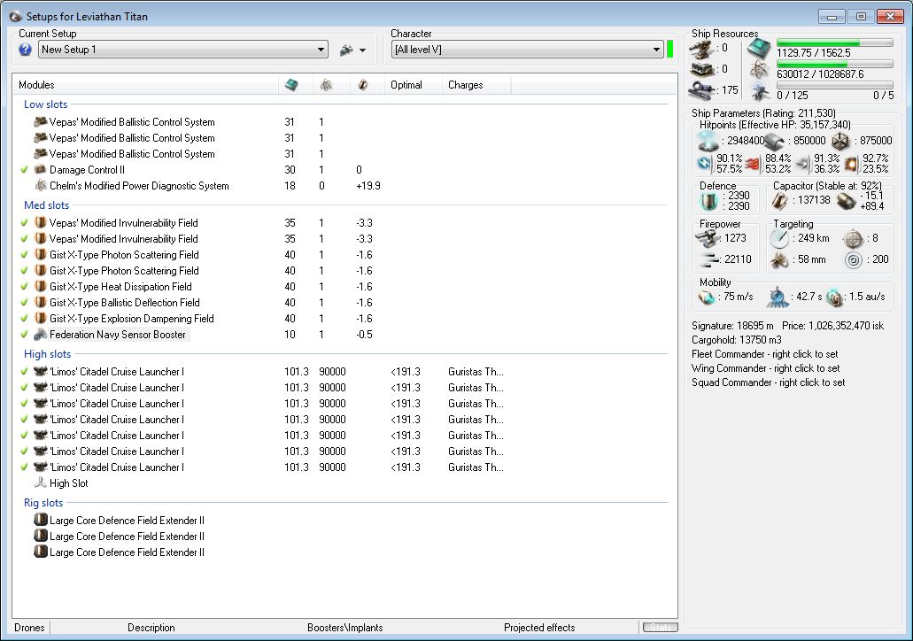The width and height of the screenshot is (913, 641).
Task: Click the armor hitpoints icon beside 850000
Action: (775, 141)
